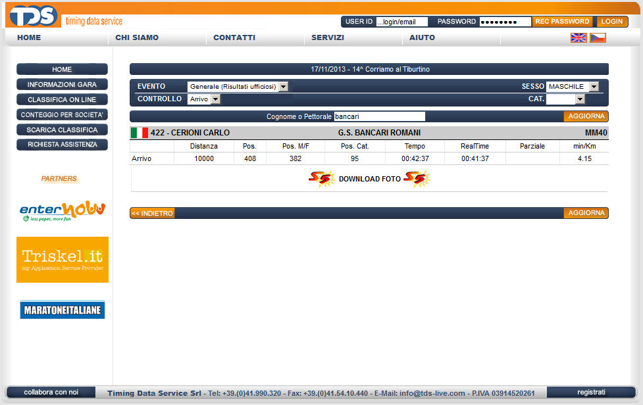Image resolution: width=643 pixels, height=405 pixels.
Task: Open the EnterNow partner logo
Action: pyautogui.click(x=63, y=211)
